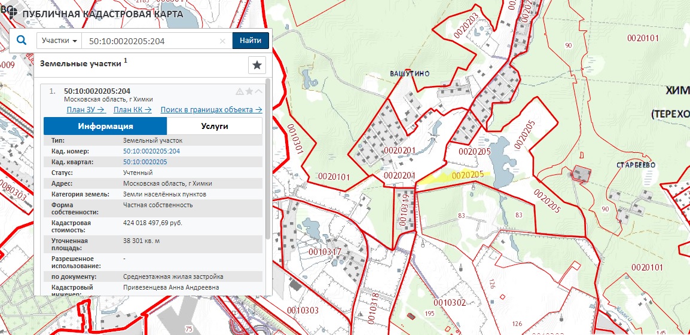Switch to the Услуги tab
Viewport: 690px width, 335px height.
[213, 127]
